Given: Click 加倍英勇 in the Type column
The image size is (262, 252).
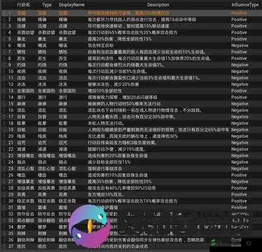Looking at the screenshot, I should coord(47,188).
